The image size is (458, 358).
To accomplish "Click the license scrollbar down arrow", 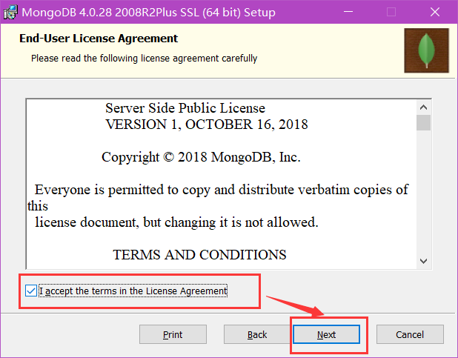I will [423, 261].
